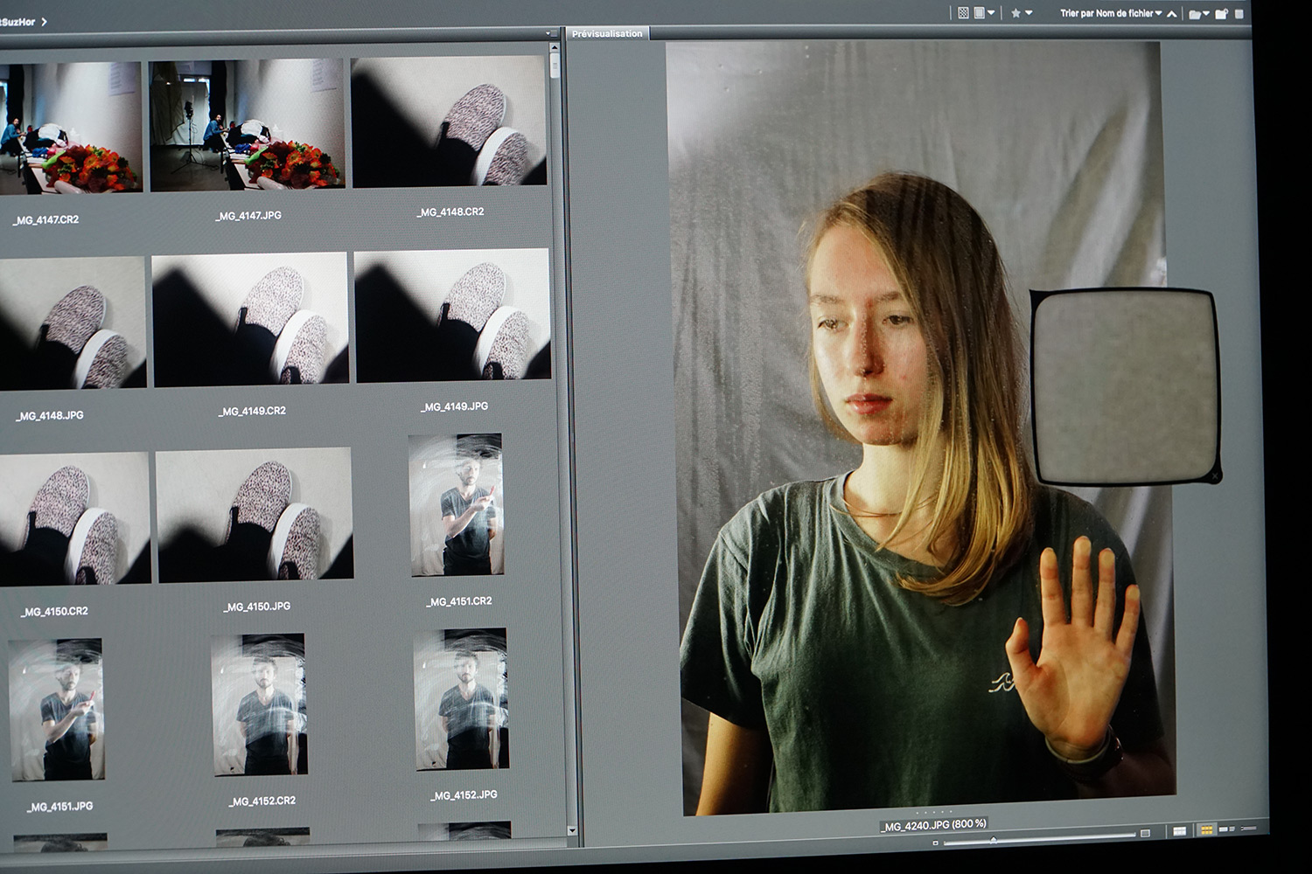Select thumbnail _MG_4147.JPG
Viewport: 1312px width, 874px height.
pos(247,125)
